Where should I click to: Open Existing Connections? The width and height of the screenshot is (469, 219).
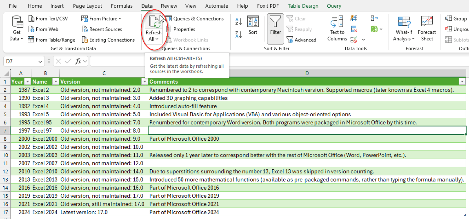pos(108,40)
